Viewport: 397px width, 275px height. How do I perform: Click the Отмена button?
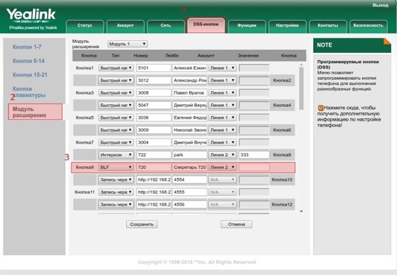pos(236,224)
